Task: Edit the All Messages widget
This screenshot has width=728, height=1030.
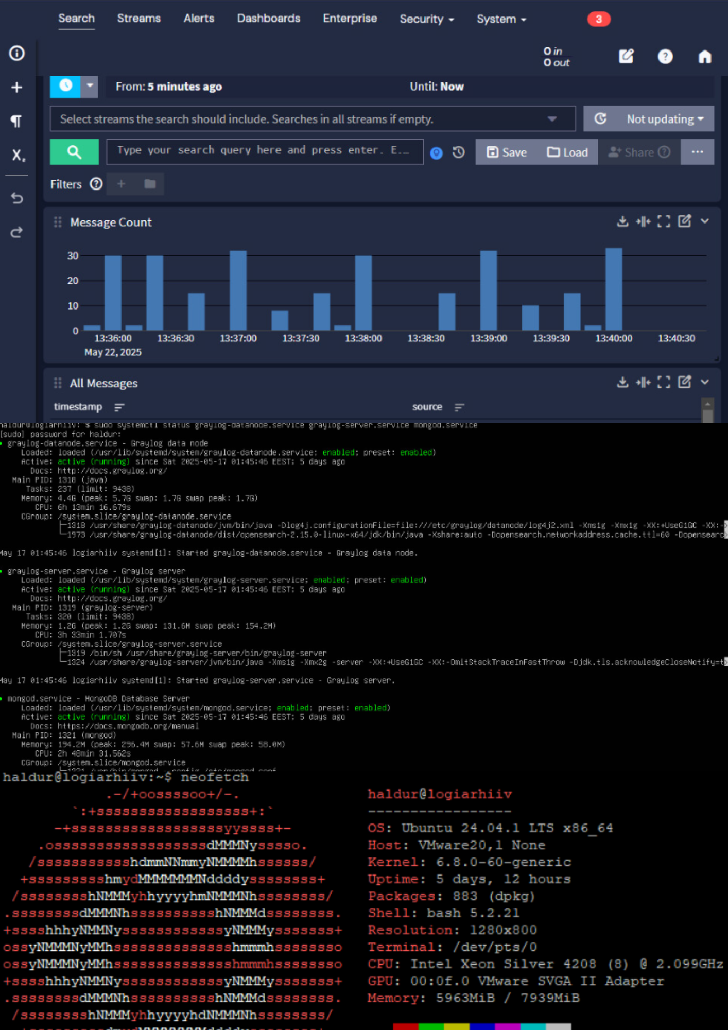Action: coord(684,382)
